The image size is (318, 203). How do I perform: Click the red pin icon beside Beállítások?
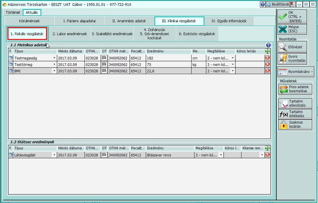pyautogui.click(x=292, y=4)
